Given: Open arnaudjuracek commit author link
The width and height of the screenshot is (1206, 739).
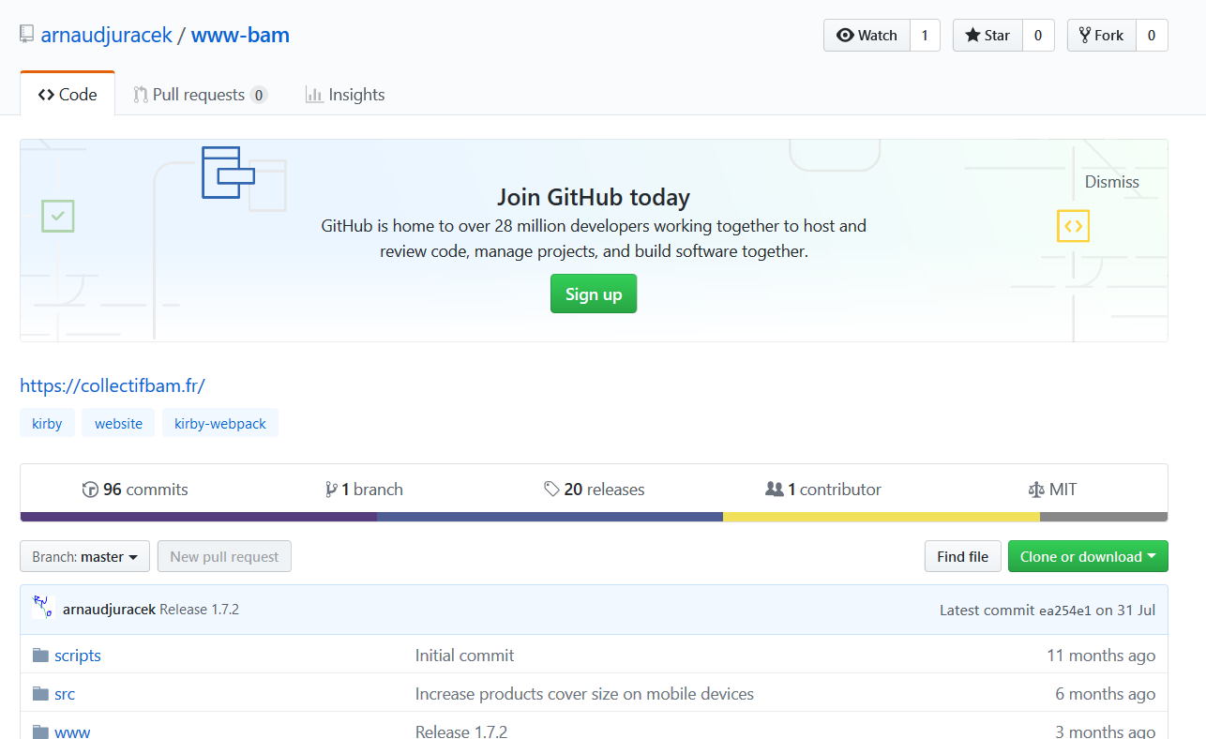Looking at the screenshot, I should coord(109,610).
